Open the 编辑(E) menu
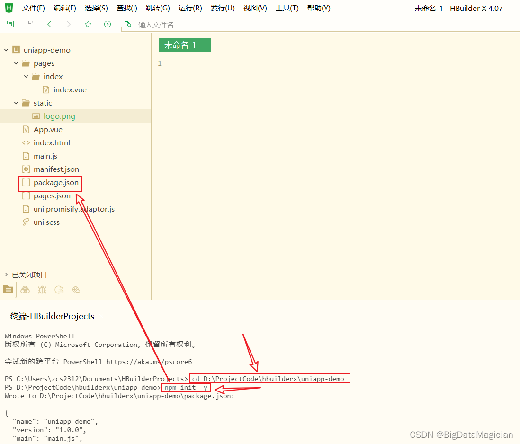Image resolution: width=520 pixels, height=444 pixels. point(65,9)
